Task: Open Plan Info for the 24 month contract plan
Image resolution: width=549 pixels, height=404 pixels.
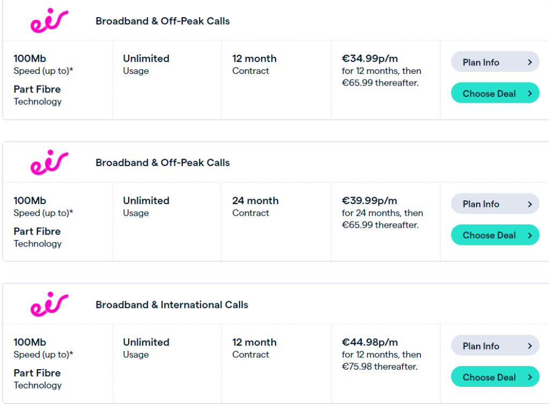Action: click(x=495, y=204)
